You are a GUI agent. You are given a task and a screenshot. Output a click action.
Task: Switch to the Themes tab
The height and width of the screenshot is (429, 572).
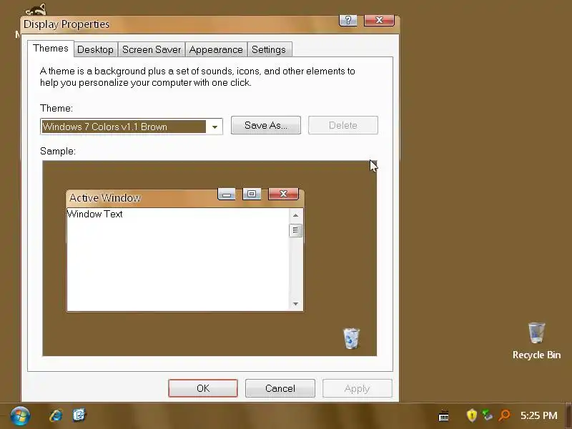click(x=51, y=49)
